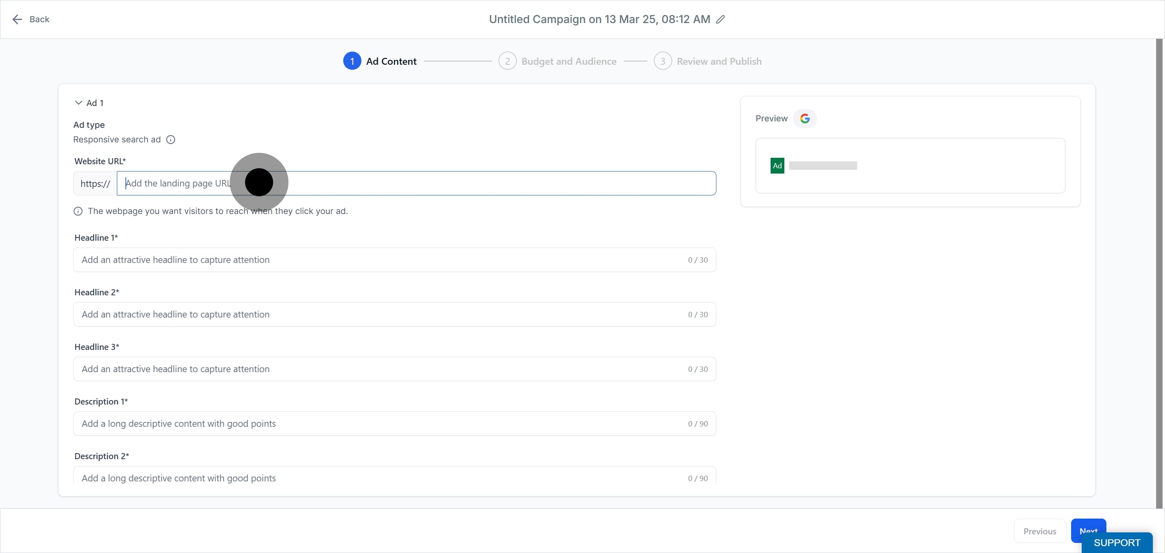Click into the Description 1 field

(x=394, y=424)
